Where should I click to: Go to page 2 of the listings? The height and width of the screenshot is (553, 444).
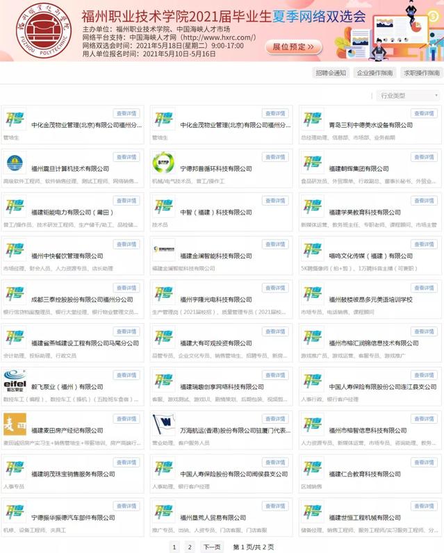pos(189,547)
